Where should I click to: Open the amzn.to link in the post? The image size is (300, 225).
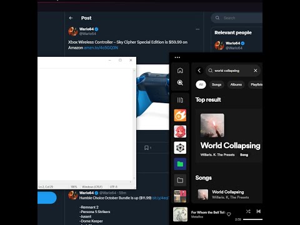click(101, 47)
